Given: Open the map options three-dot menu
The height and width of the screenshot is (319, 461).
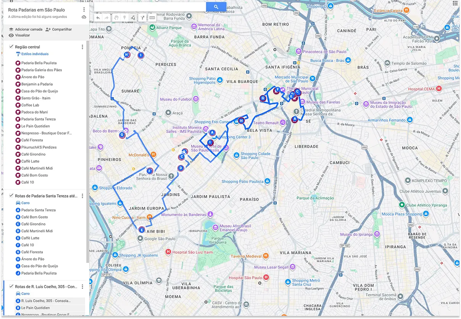Looking at the screenshot, I should tap(84, 9).
